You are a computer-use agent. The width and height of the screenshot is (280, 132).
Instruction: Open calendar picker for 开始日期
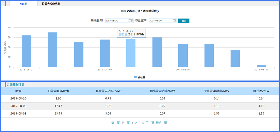[x=131, y=21]
